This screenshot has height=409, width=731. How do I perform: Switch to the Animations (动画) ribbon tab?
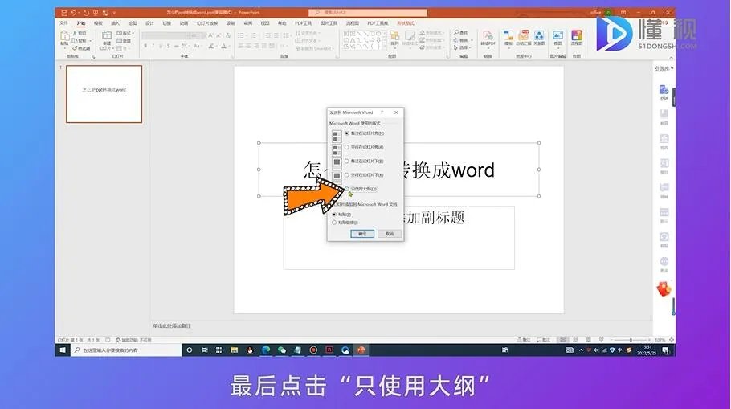coord(184,22)
